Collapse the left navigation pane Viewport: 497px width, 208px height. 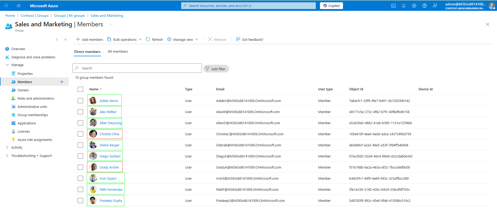(x=65, y=39)
